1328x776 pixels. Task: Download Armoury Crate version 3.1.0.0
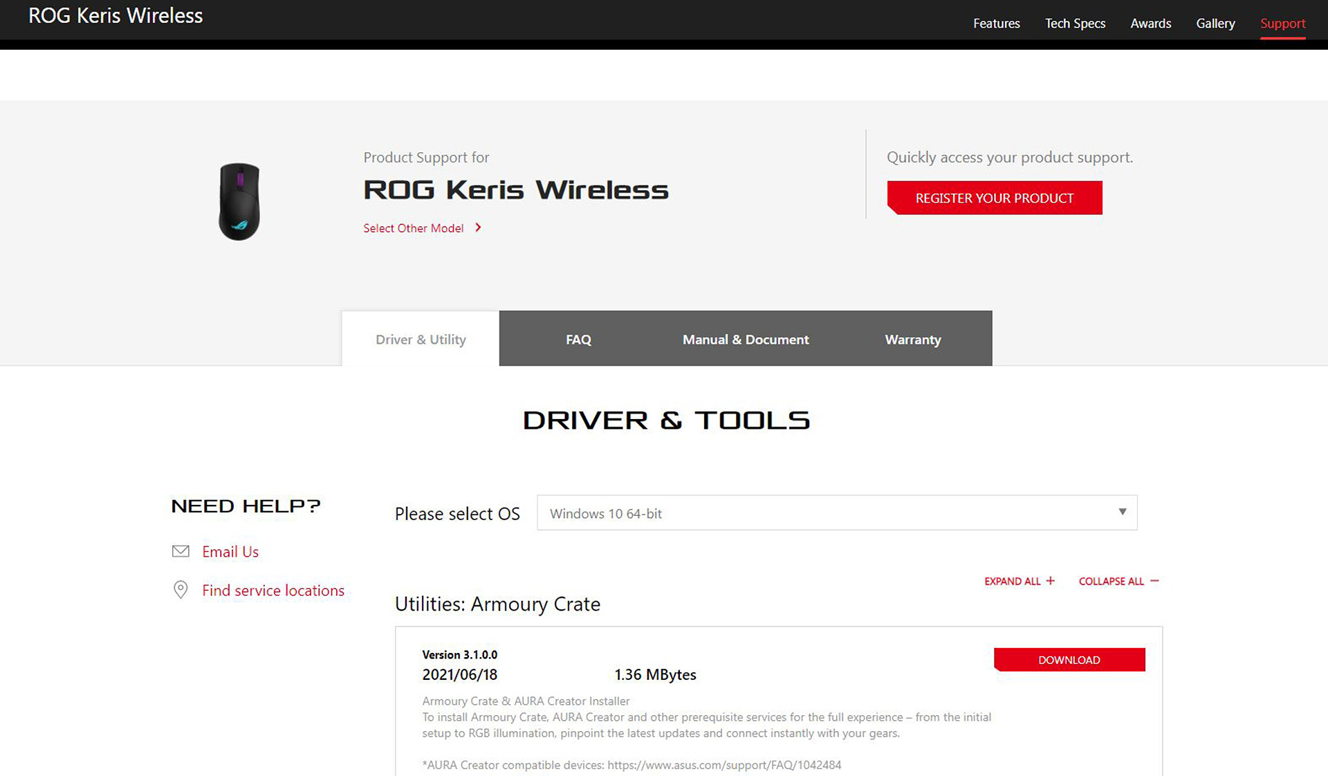(1069, 660)
